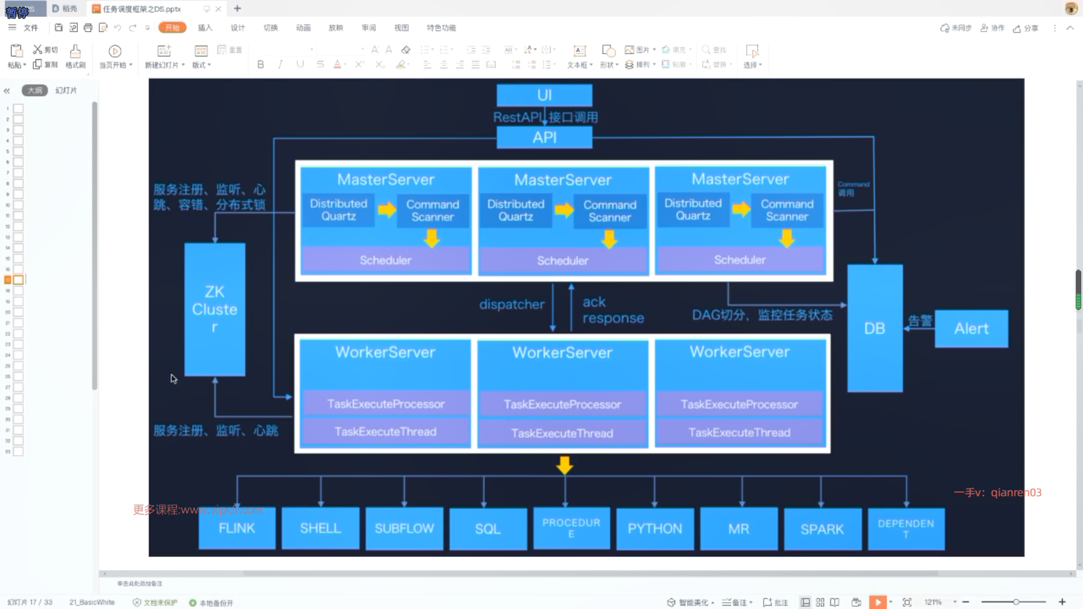Switch to slide sorter grid view
The width and height of the screenshot is (1083, 609).
820,602
